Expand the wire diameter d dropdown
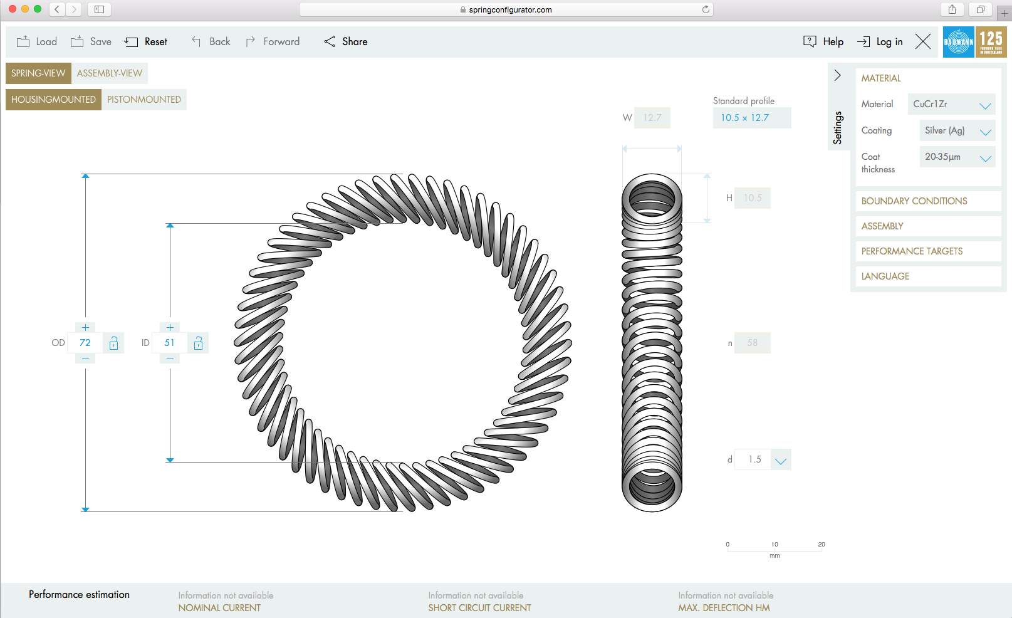The height and width of the screenshot is (618, 1012). [780, 460]
